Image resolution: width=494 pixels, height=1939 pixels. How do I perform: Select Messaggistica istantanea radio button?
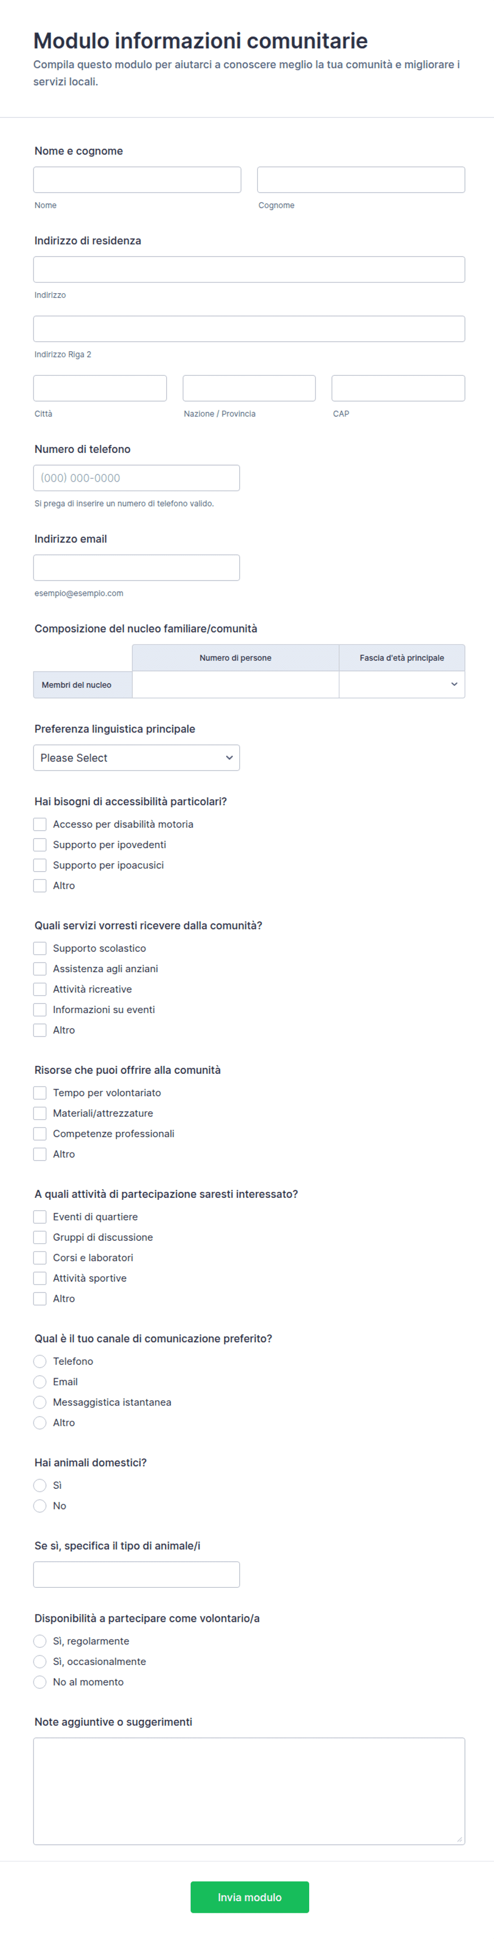40,1402
